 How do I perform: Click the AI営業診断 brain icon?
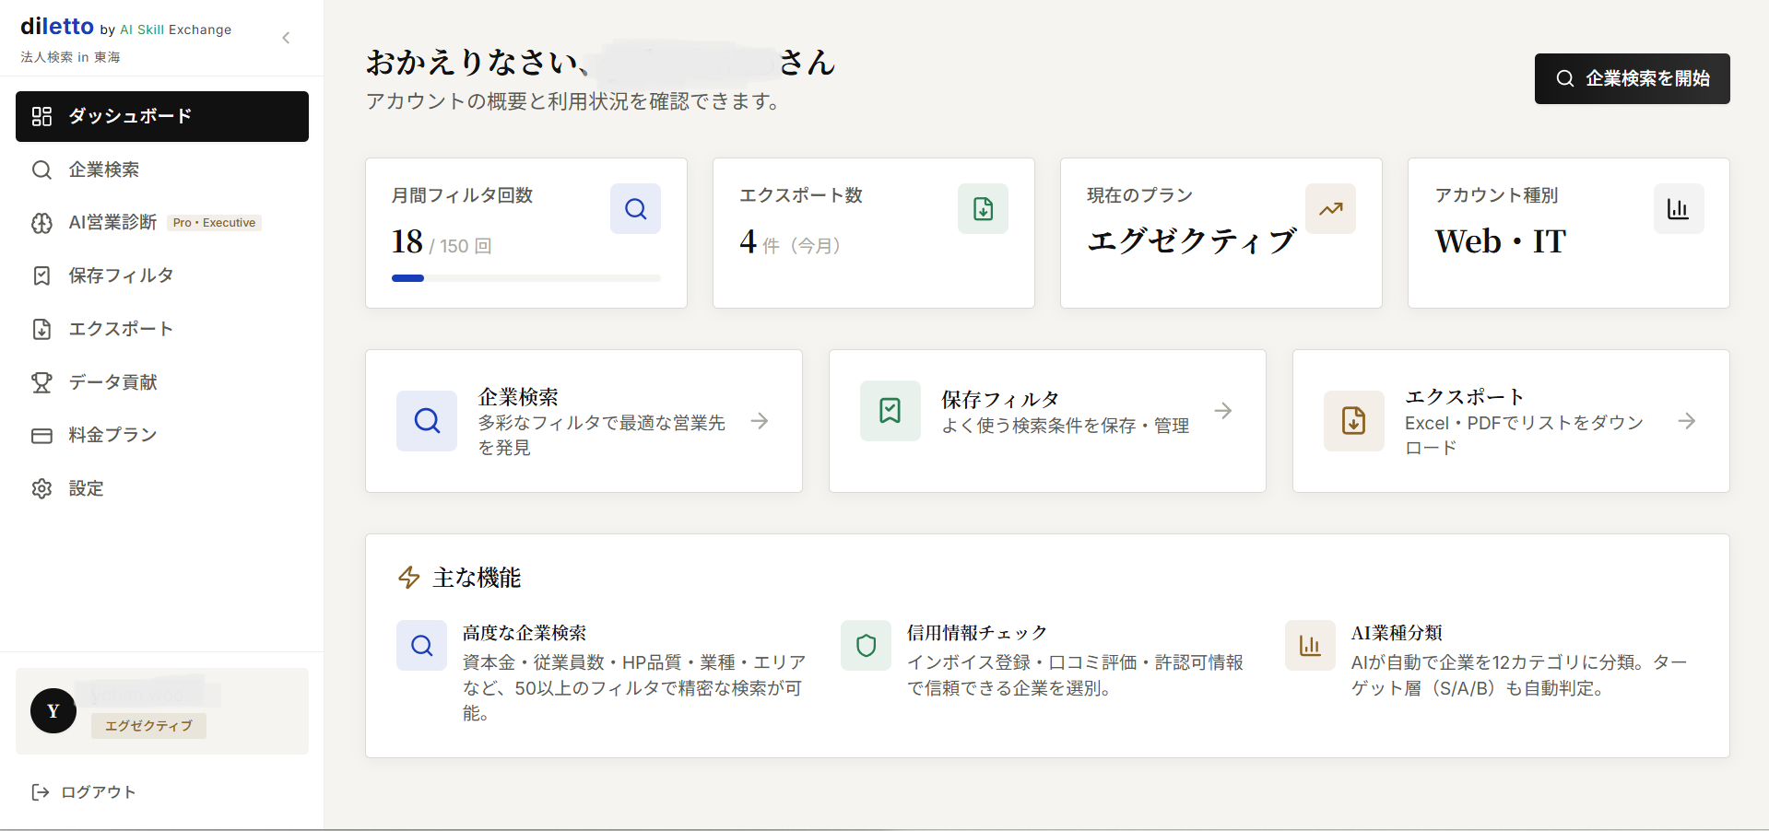tap(41, 223)
